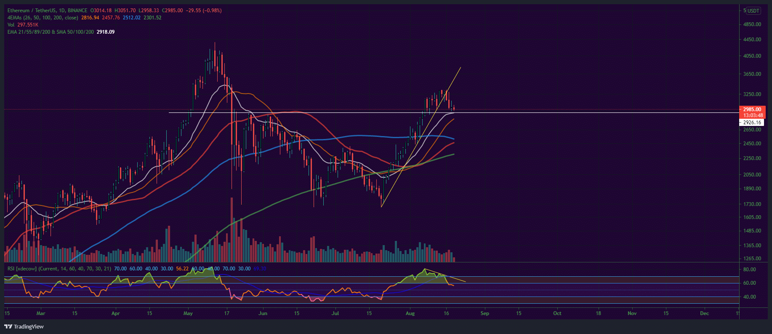Select the Vol indicator legend
This screenshot has height=334, width=772.
coord(11,25)
